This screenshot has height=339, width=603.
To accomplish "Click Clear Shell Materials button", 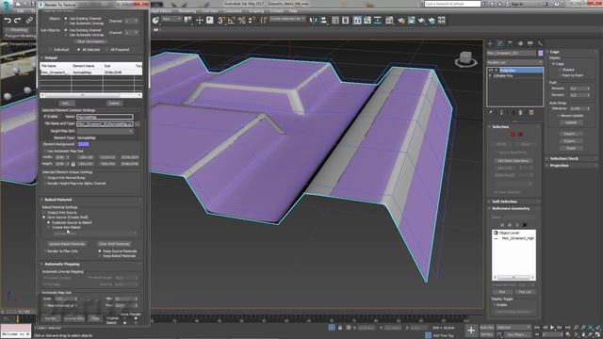I will [114, 244].
